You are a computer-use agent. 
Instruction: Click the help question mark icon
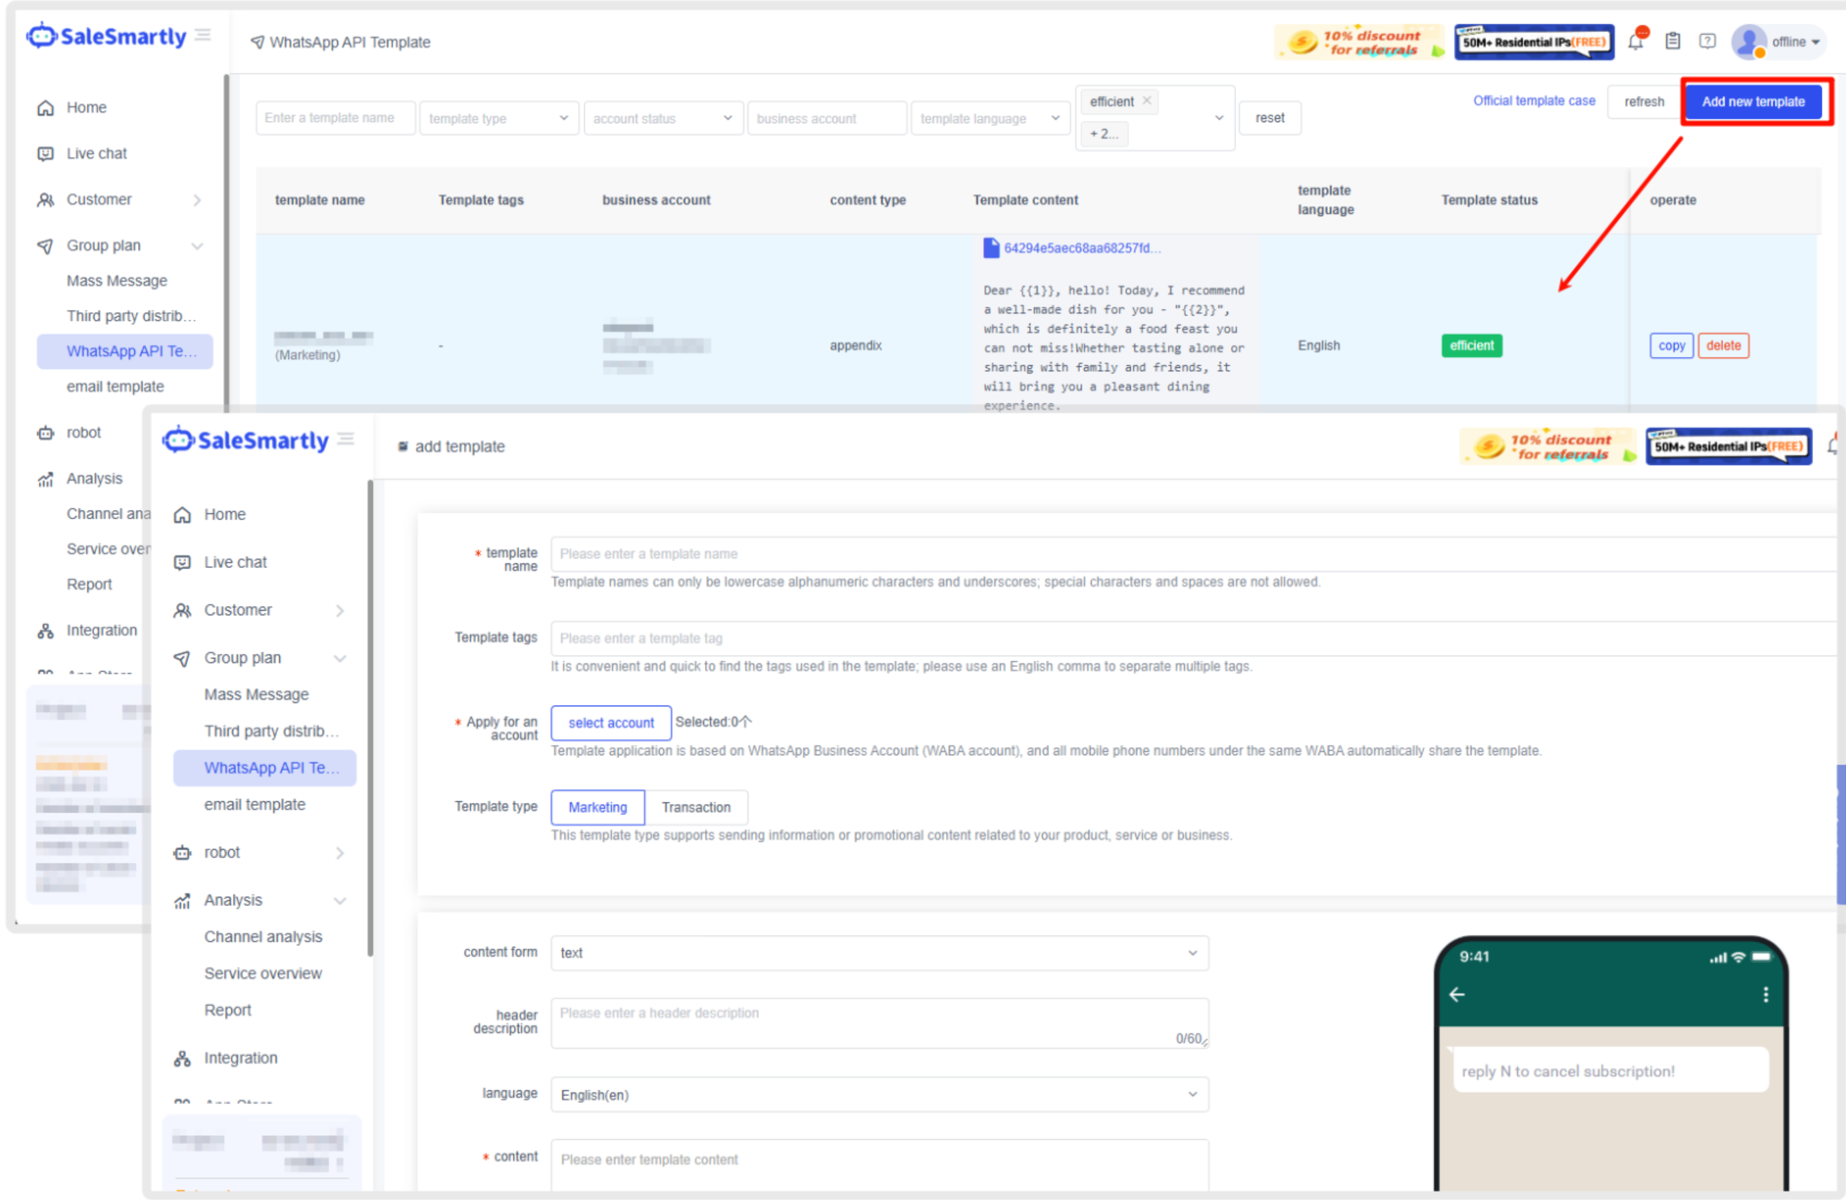coord(1707,41)
